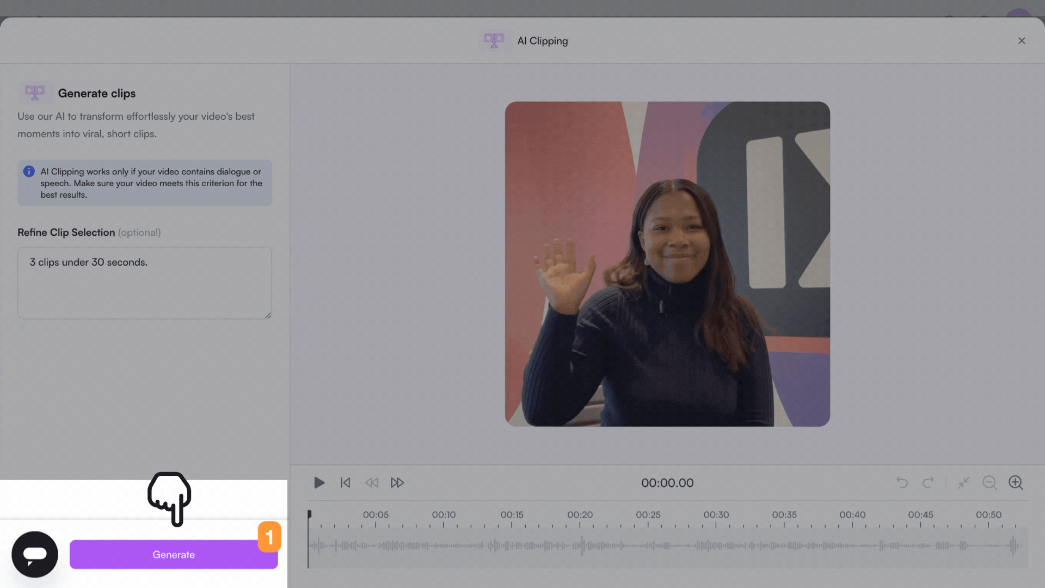Close the AI Clipping dialog
Viewport: 1045px width, 588px height.
click(1022, 41)
